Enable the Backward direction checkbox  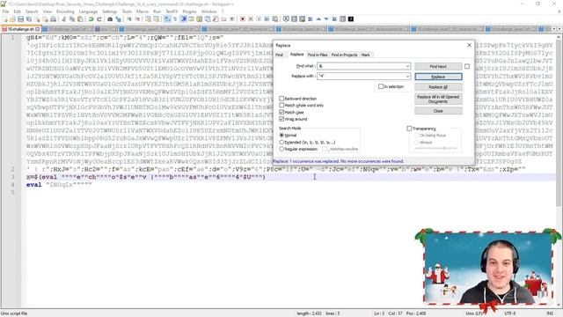click(x=281, y=99)
